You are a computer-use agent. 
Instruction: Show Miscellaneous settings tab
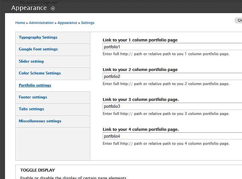click(40, 121)
